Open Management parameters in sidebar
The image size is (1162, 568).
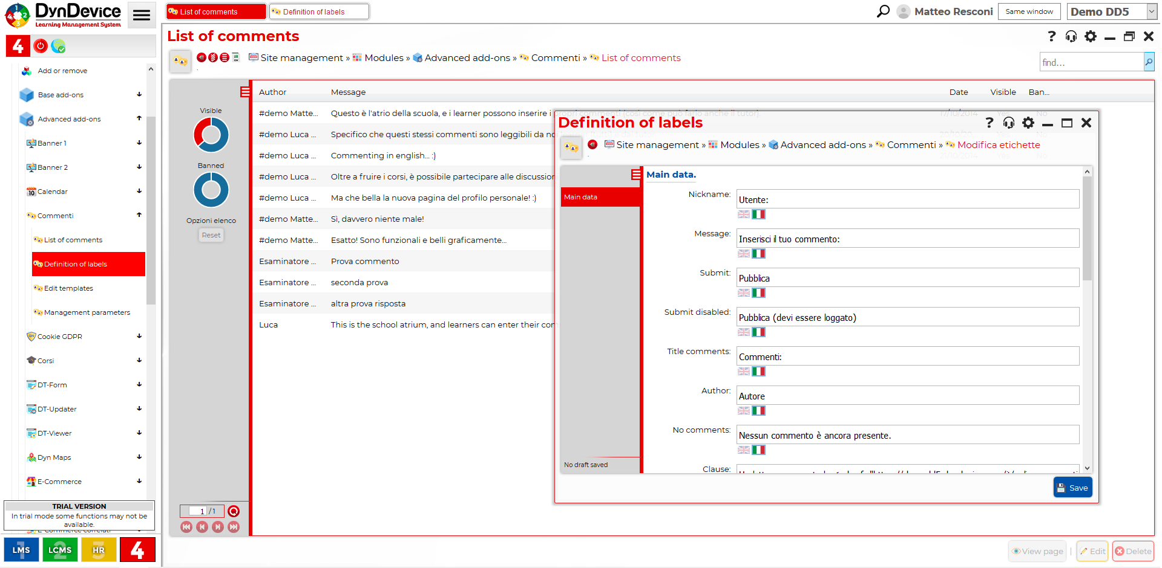87,312
